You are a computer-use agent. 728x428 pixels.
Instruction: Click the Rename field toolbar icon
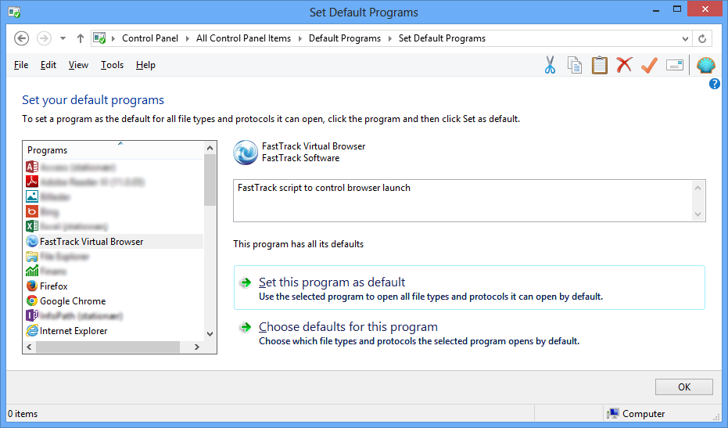click(675, 65)
